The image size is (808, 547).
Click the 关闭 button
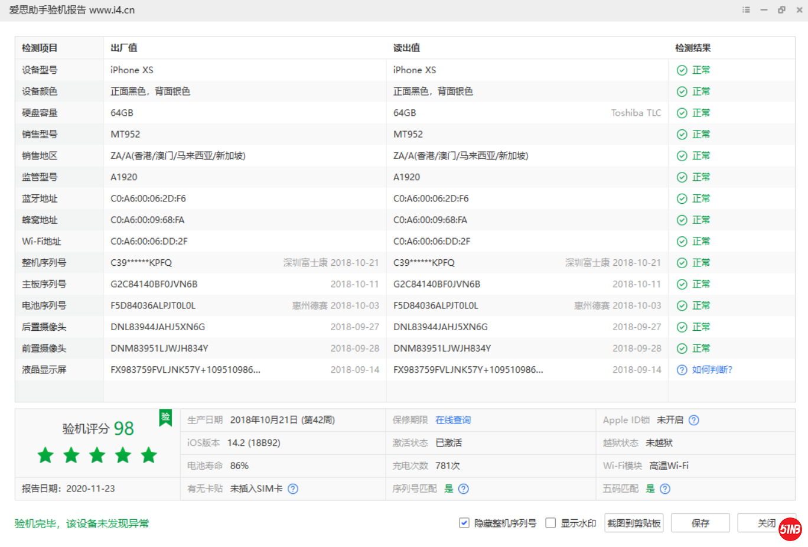point(766,523)
